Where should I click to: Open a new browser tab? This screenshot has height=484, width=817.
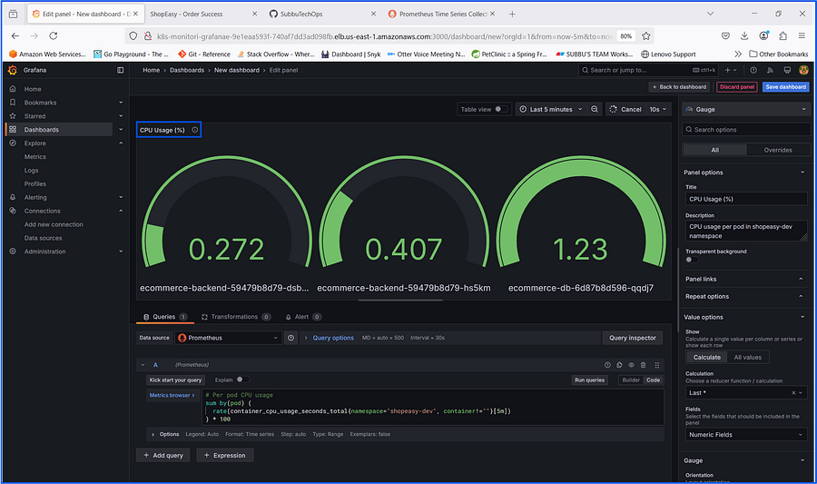(512, 14)
